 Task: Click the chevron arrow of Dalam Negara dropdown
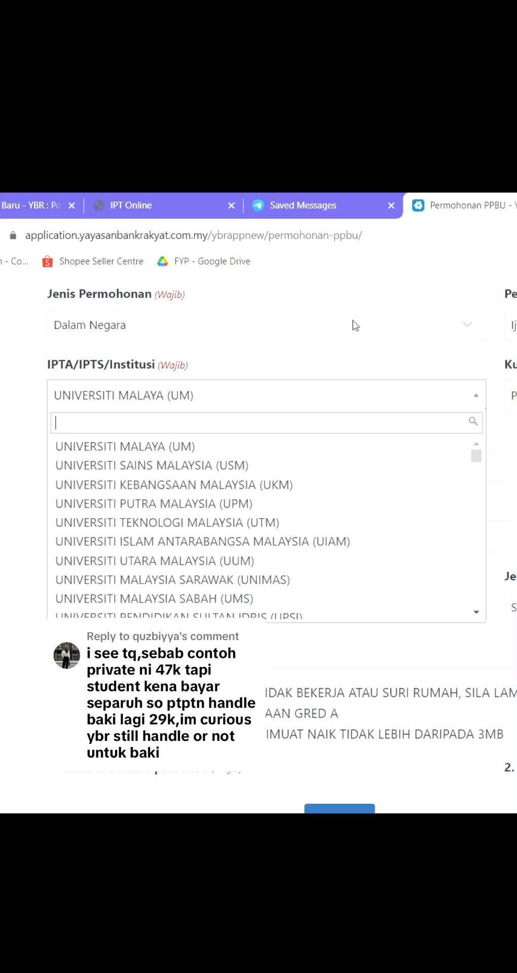(467, 325)
